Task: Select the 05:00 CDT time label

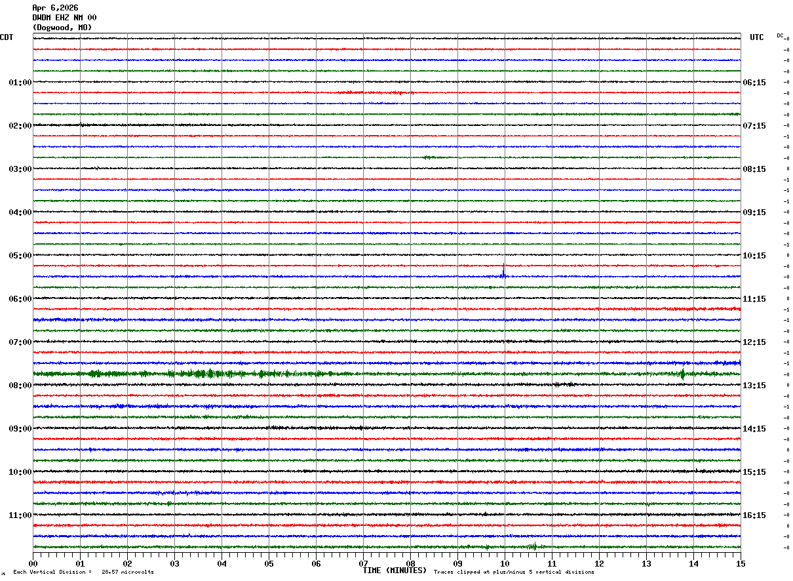Action: 20,256
